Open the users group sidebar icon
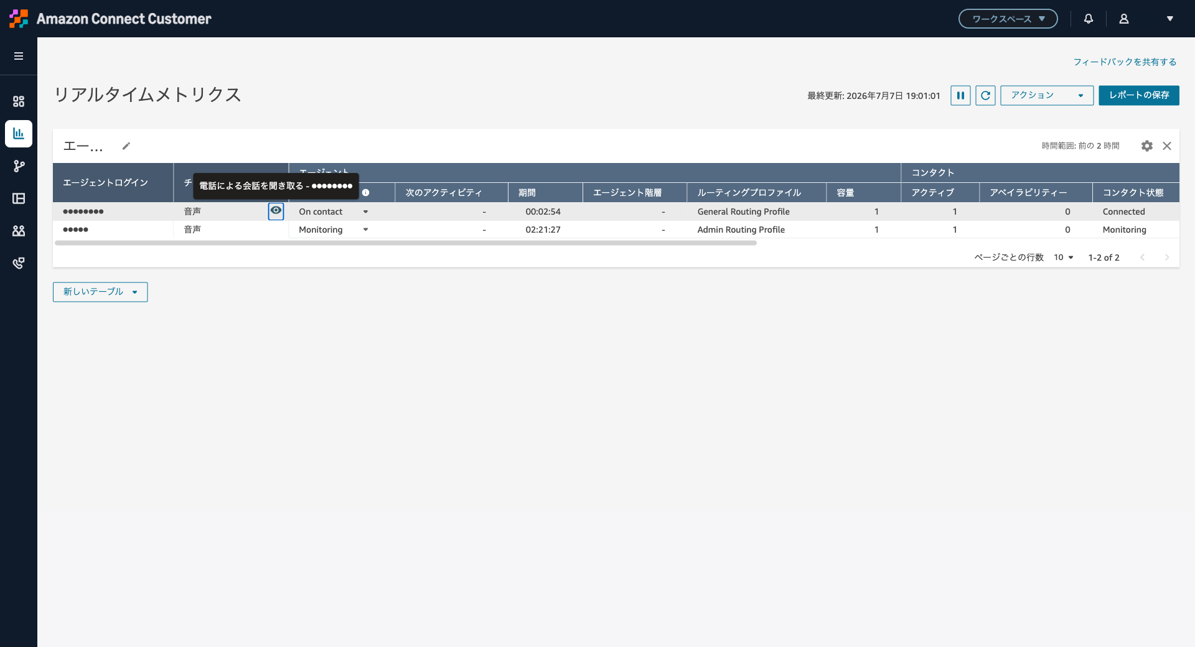The width and height of the screenshot is (1195, 647). point(19,231)
